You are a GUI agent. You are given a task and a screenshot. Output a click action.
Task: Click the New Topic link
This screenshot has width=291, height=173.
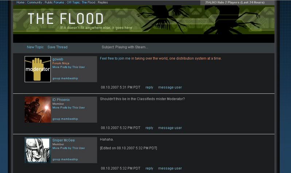tap(35, 47)
